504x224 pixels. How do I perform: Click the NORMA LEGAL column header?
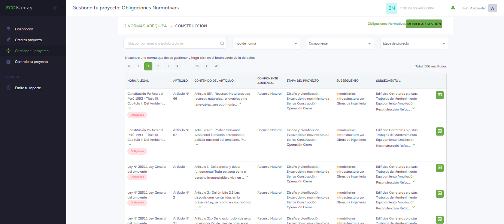point(138,81)
